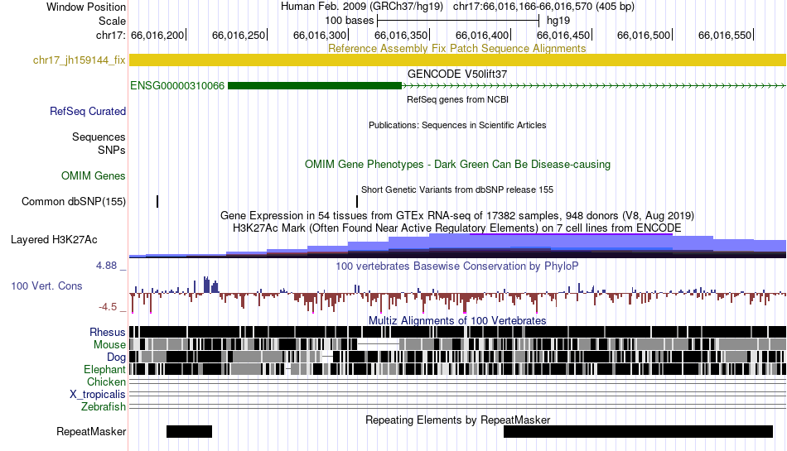787x451 pixels.
Task: Open the Layered H3K27Ac track label
Action: coord(54,239)
